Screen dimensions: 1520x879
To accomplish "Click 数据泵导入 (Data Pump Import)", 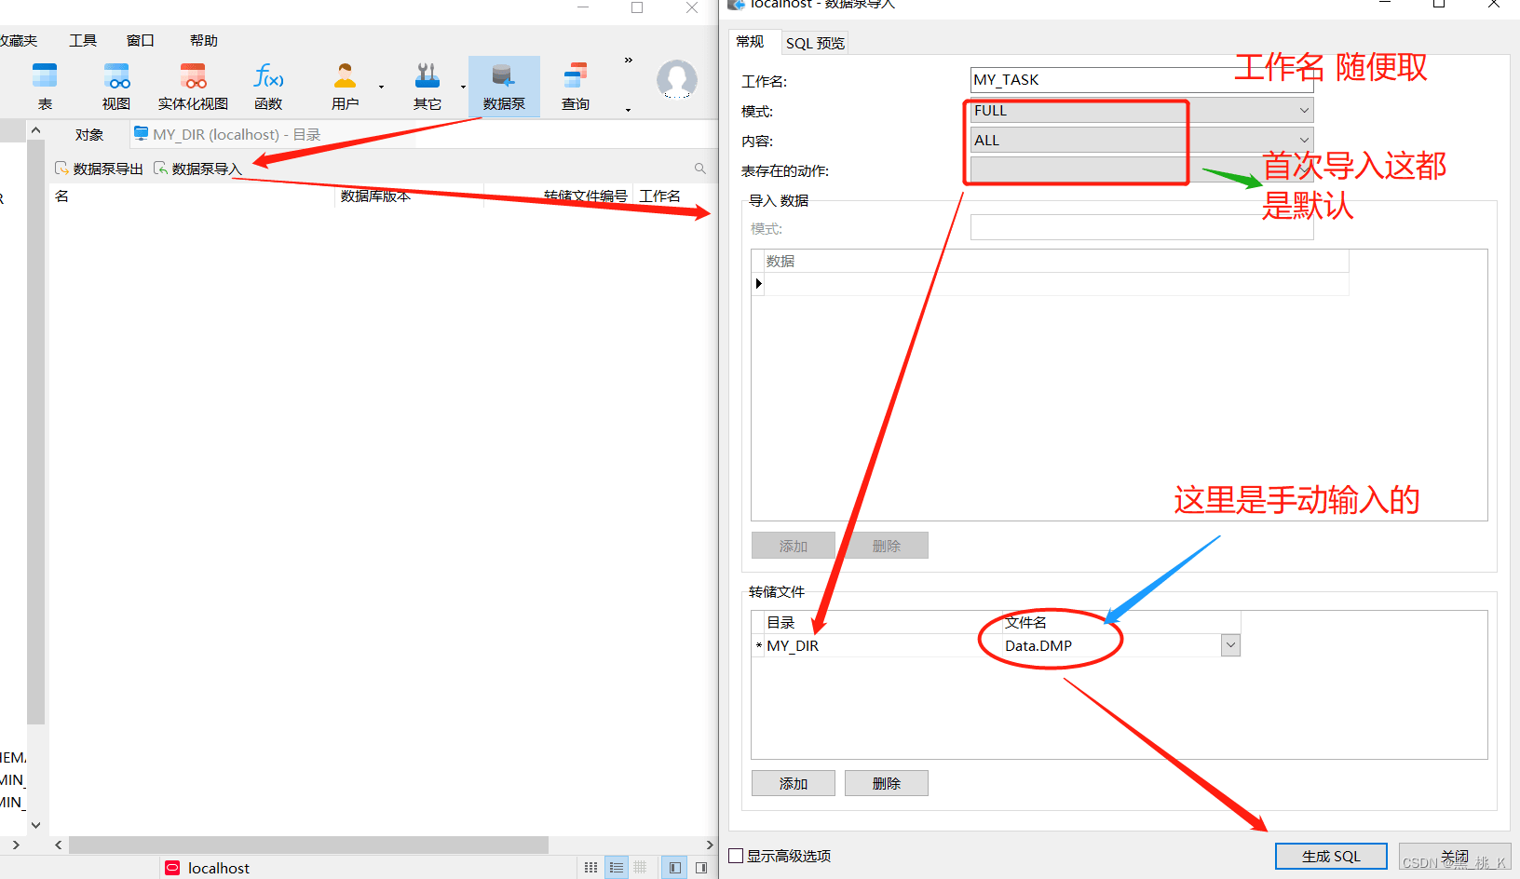I will pos(198,169).
